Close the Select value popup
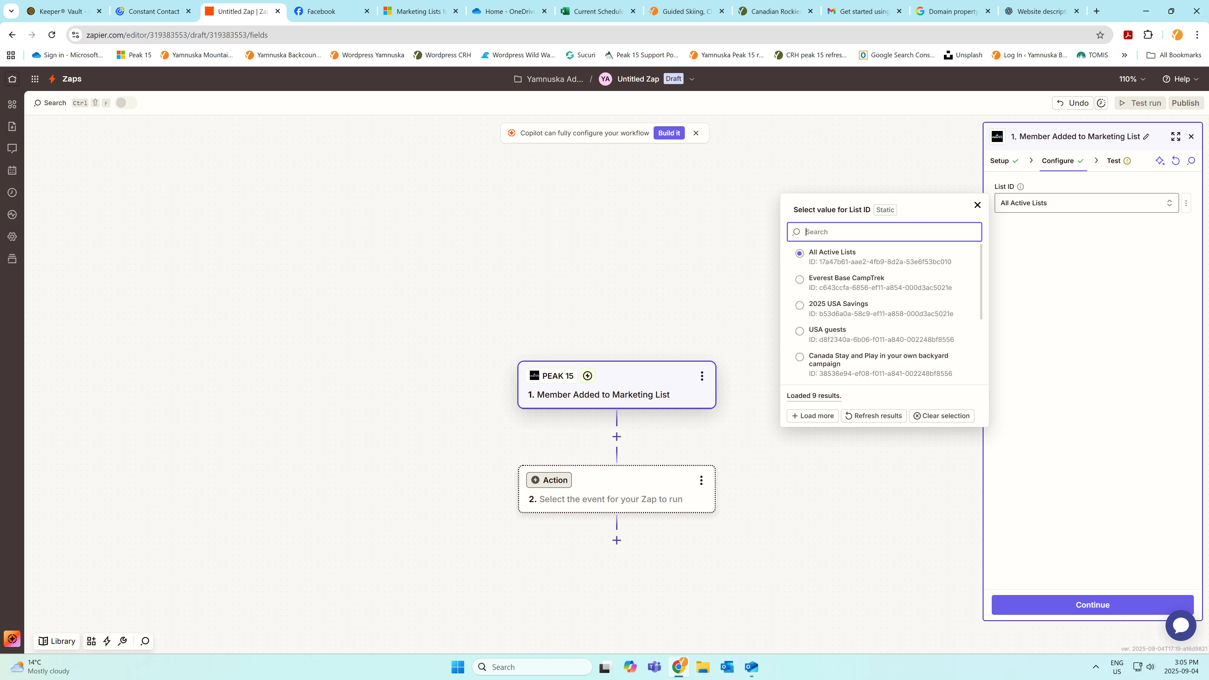The width and height of the screenshot is (1209, 680). pos(978,205)
